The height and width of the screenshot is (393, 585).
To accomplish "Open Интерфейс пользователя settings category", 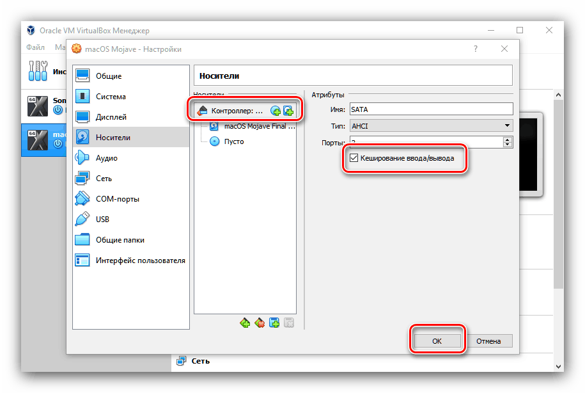I will click(x=131, y=261).
